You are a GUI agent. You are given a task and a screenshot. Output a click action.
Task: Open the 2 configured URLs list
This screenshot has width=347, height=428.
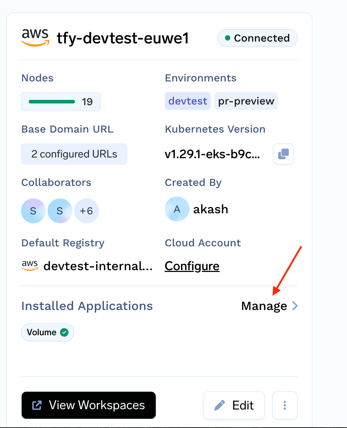(74, 154)
